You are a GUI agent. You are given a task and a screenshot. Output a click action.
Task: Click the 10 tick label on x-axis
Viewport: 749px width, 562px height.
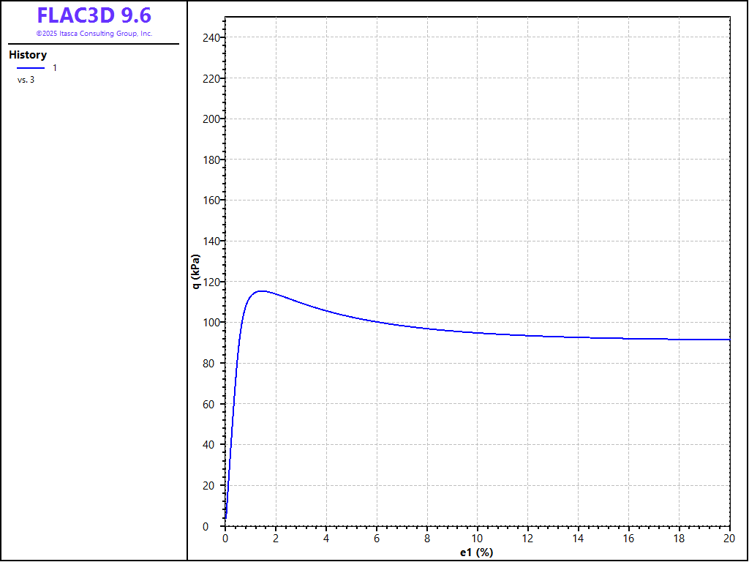(477, 539)
